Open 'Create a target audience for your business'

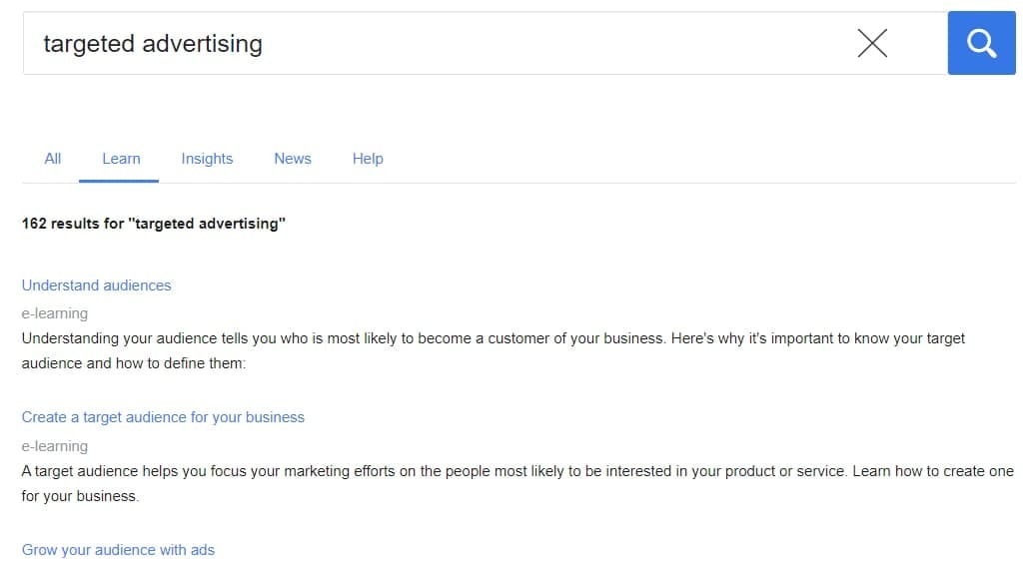pos(163,417)
